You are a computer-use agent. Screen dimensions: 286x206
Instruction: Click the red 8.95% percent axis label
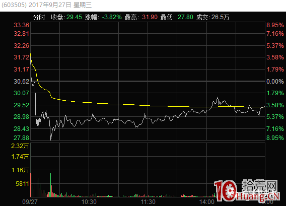(275, 25)
